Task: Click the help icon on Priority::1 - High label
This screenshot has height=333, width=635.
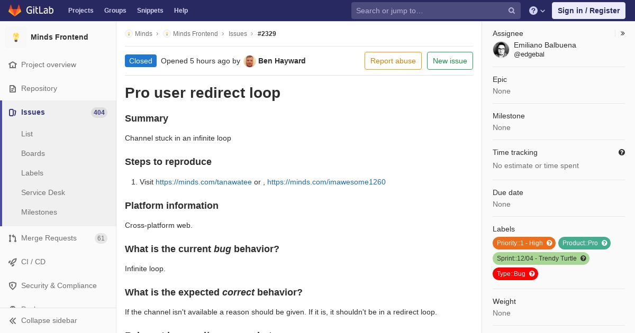Action: coord(549,243)
